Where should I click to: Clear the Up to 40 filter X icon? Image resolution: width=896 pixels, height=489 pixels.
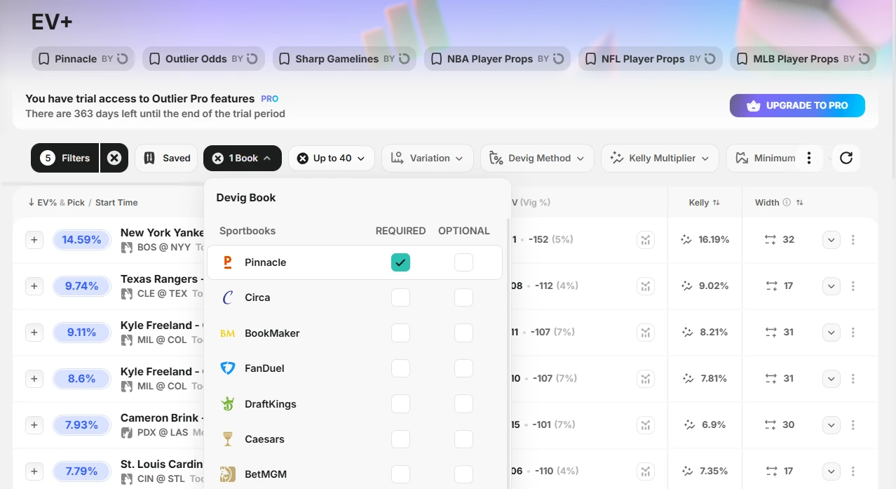pyautogui.click(x=303, y=159)
